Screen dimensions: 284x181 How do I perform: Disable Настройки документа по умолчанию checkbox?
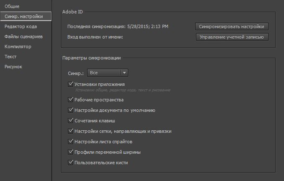(x=70, y=111)
